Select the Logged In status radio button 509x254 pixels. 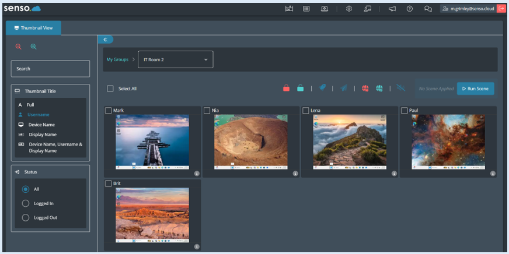[25, 203]
